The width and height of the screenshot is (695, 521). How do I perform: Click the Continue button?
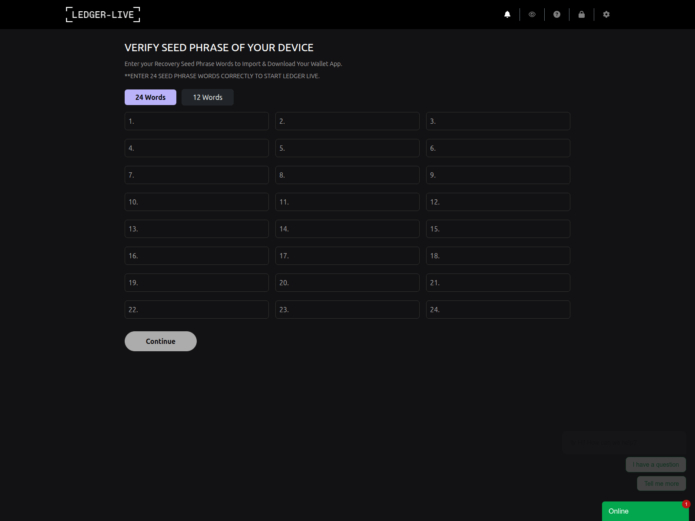click(161, 341)
